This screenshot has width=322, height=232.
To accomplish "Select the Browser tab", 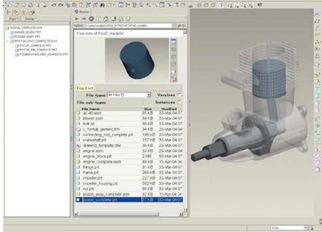I will [83, 11].
